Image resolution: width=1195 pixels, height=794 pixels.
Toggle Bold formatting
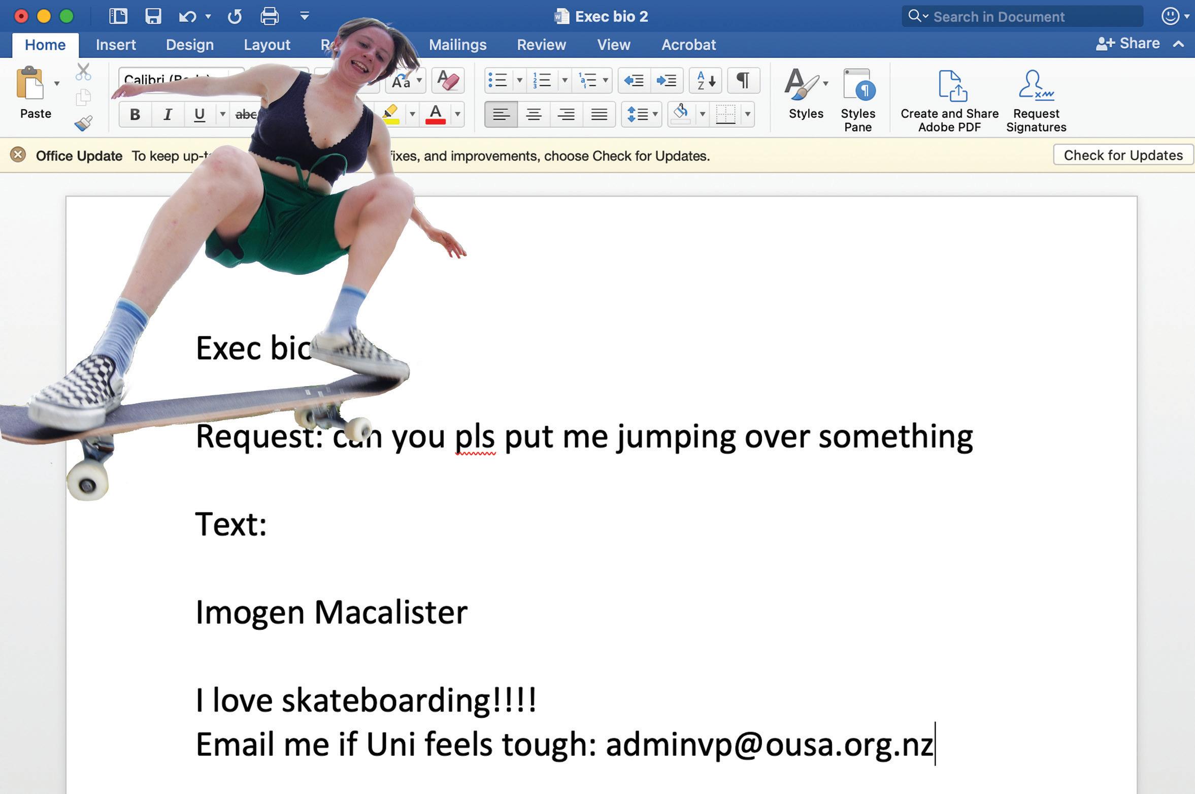point(135,114)
